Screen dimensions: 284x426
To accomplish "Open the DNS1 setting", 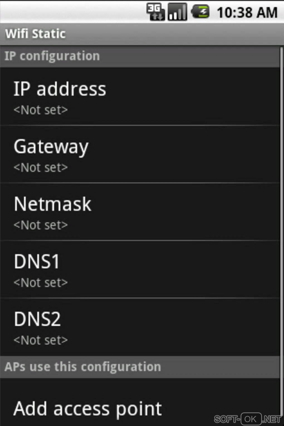I will (x=139, y=269).
